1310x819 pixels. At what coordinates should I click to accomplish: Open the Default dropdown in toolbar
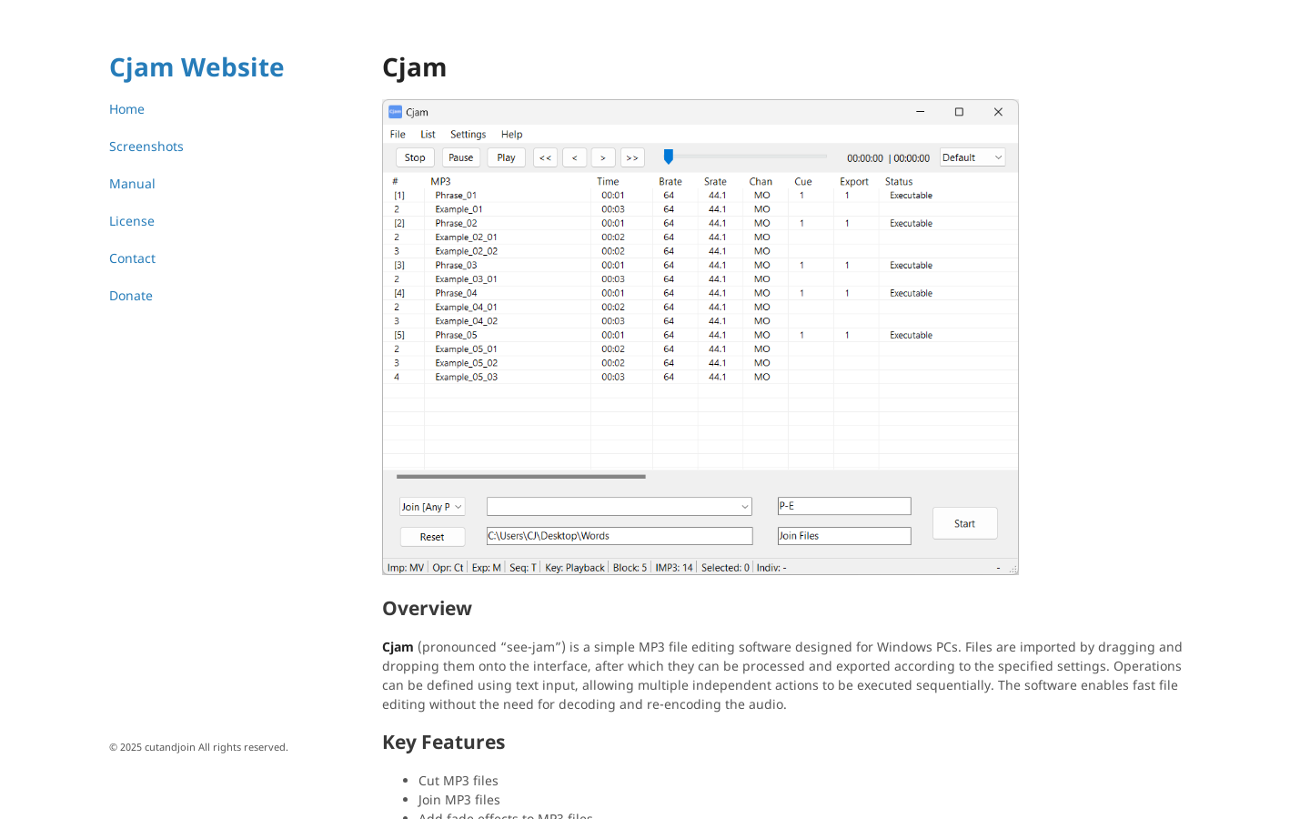point(972,157)
